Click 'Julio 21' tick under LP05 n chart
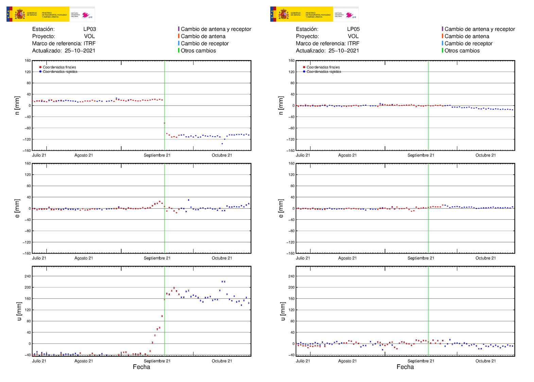Viewport: 534px width, 382px height. click(x=303, y=155)
